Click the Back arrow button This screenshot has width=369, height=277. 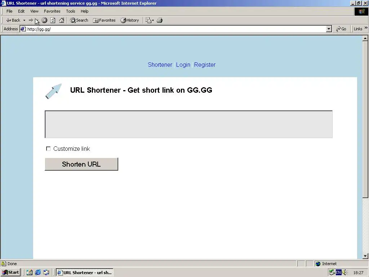(x=13, y=20)
